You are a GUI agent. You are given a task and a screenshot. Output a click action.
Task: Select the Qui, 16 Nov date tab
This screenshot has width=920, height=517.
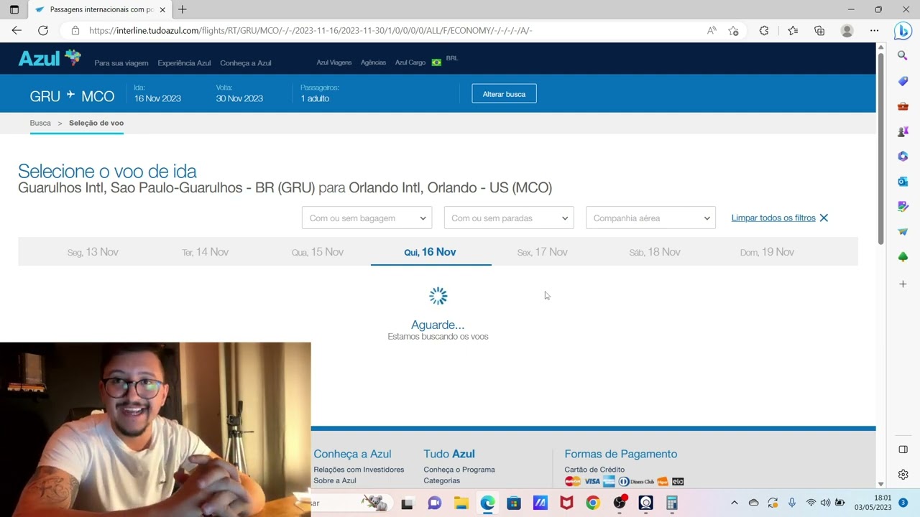430,252
